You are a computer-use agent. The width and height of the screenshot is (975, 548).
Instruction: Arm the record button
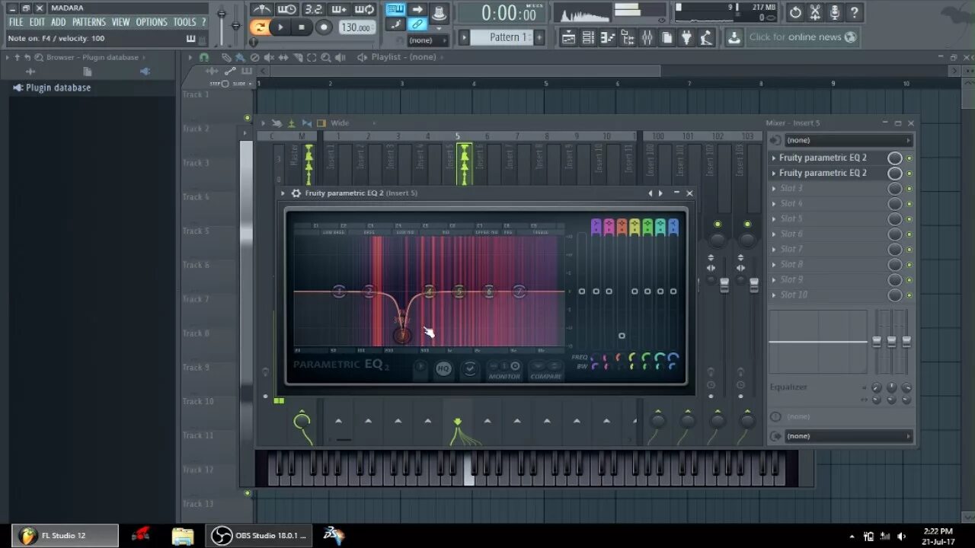(324, 27)
